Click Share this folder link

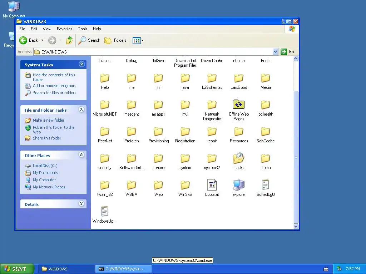pos(47,138)
